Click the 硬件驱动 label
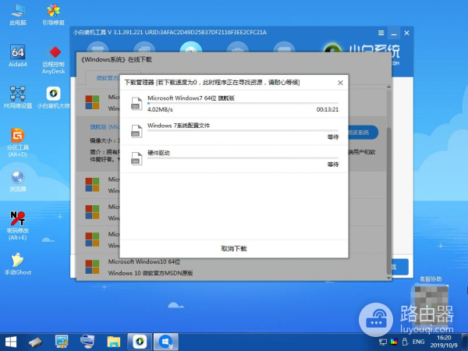Viewport: 468px width, 351px height. 158,153
